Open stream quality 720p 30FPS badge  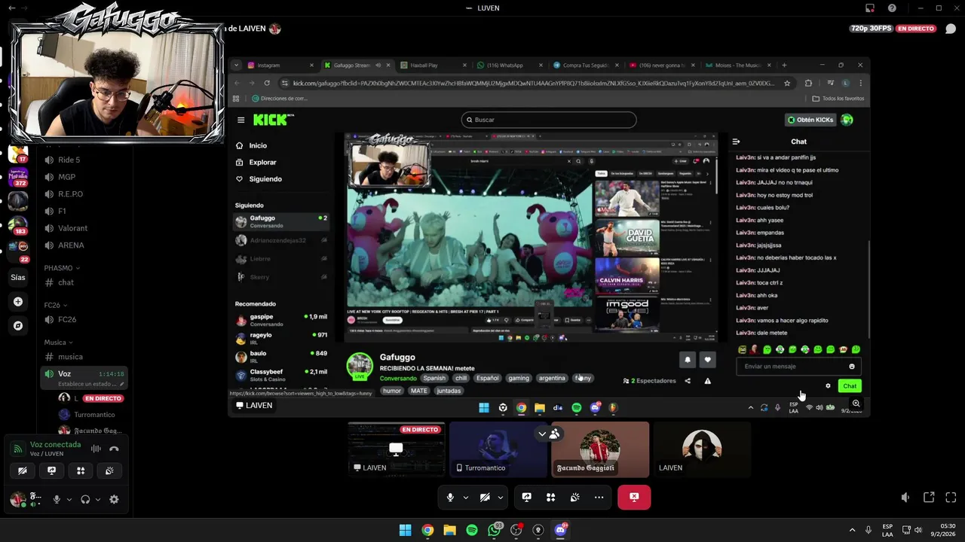click(x=872, y=29)
